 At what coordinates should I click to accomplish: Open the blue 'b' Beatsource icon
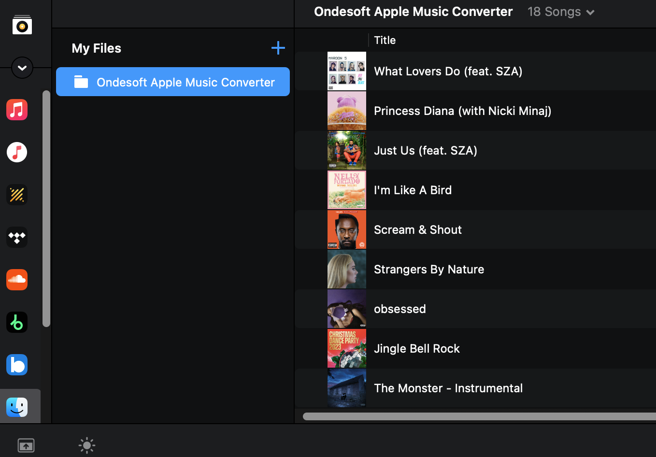(x=17, y=365)
